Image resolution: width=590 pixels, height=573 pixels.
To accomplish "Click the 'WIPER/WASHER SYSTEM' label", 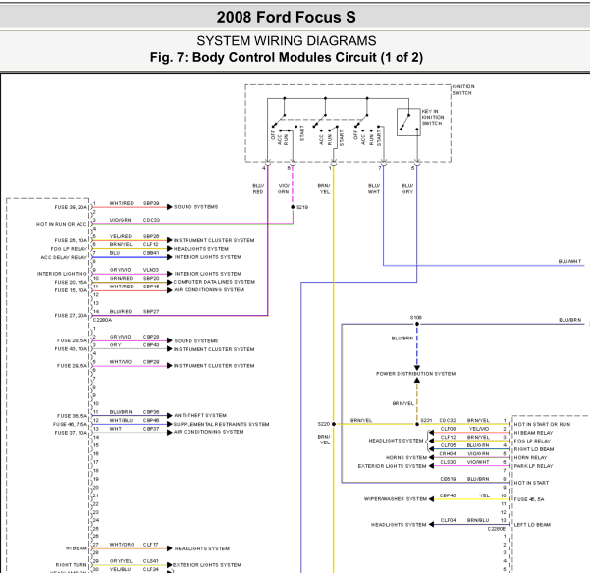I will 396,499.
